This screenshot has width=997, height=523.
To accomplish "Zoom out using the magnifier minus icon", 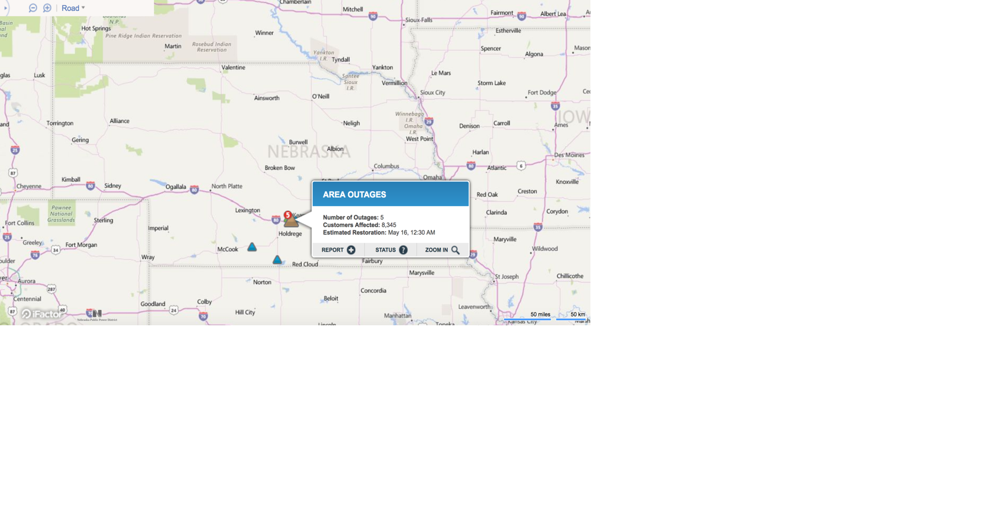I will click(x=33, y=8).
